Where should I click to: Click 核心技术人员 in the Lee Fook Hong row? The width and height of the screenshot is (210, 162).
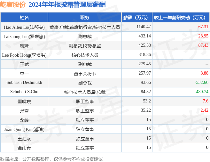coord(85,55)
